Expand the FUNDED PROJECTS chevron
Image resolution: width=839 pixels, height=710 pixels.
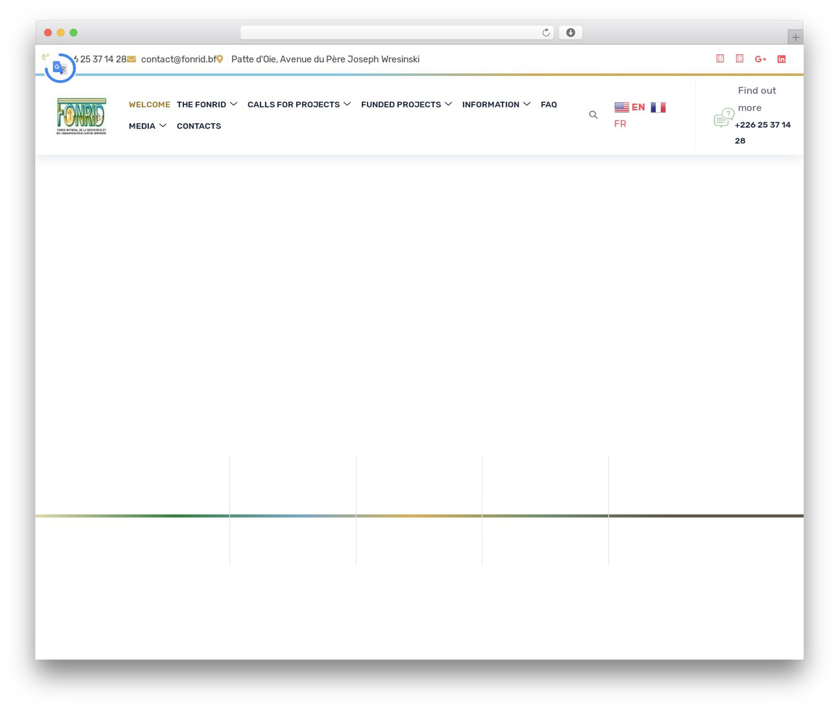pyautogui.click(x=448, y=104)
